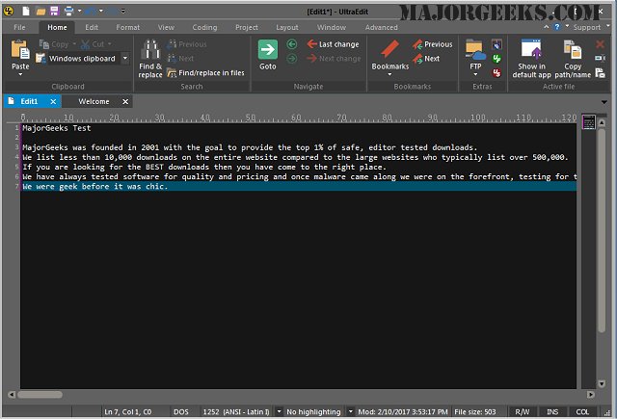Go to Next bookmark
Image resolution: width=617 pixels, height=419 pixels.
point(426,59)
